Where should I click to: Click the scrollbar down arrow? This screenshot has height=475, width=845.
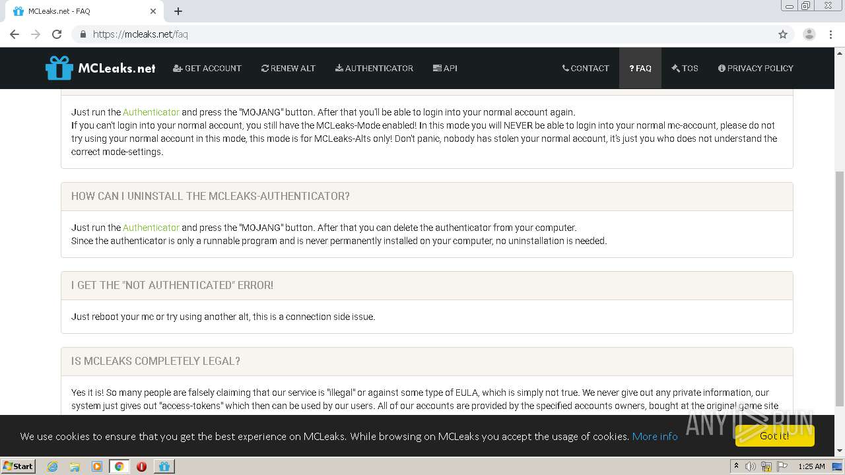[x=840, y=451]
